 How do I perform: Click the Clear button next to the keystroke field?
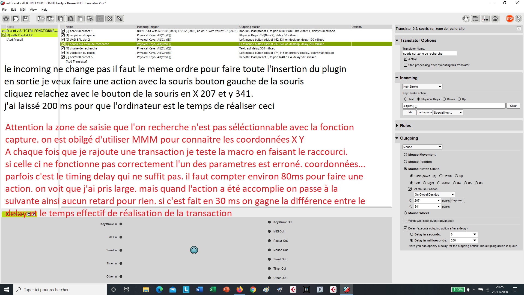(x=513, y=106)
